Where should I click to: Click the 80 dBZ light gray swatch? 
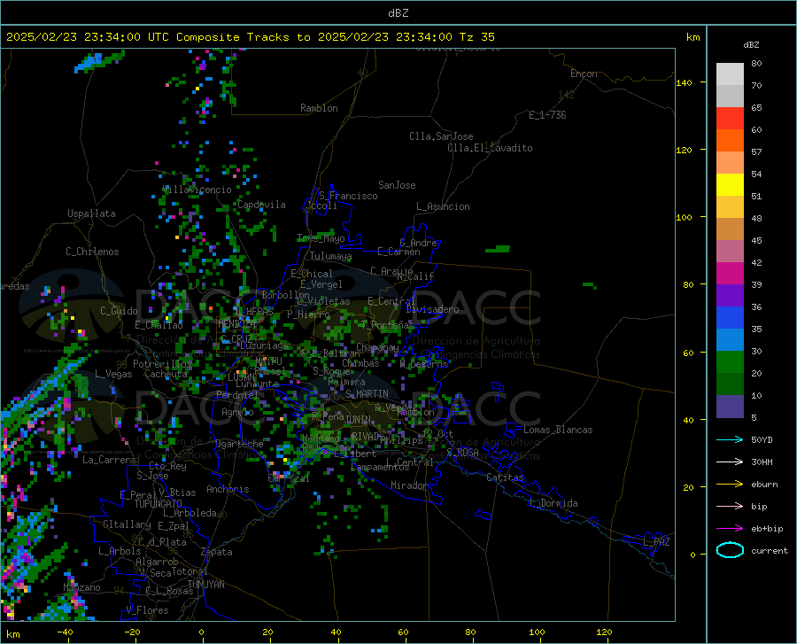point(730,74)
